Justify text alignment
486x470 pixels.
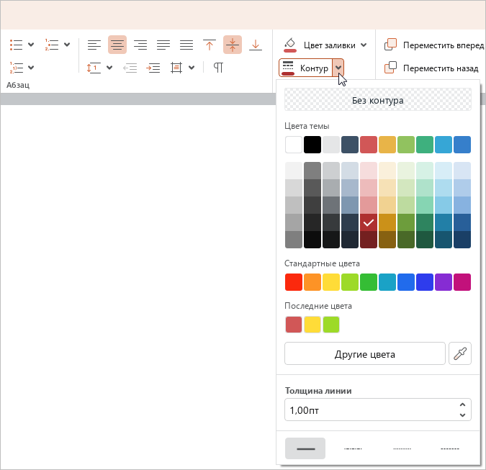[x=163, y=45]
